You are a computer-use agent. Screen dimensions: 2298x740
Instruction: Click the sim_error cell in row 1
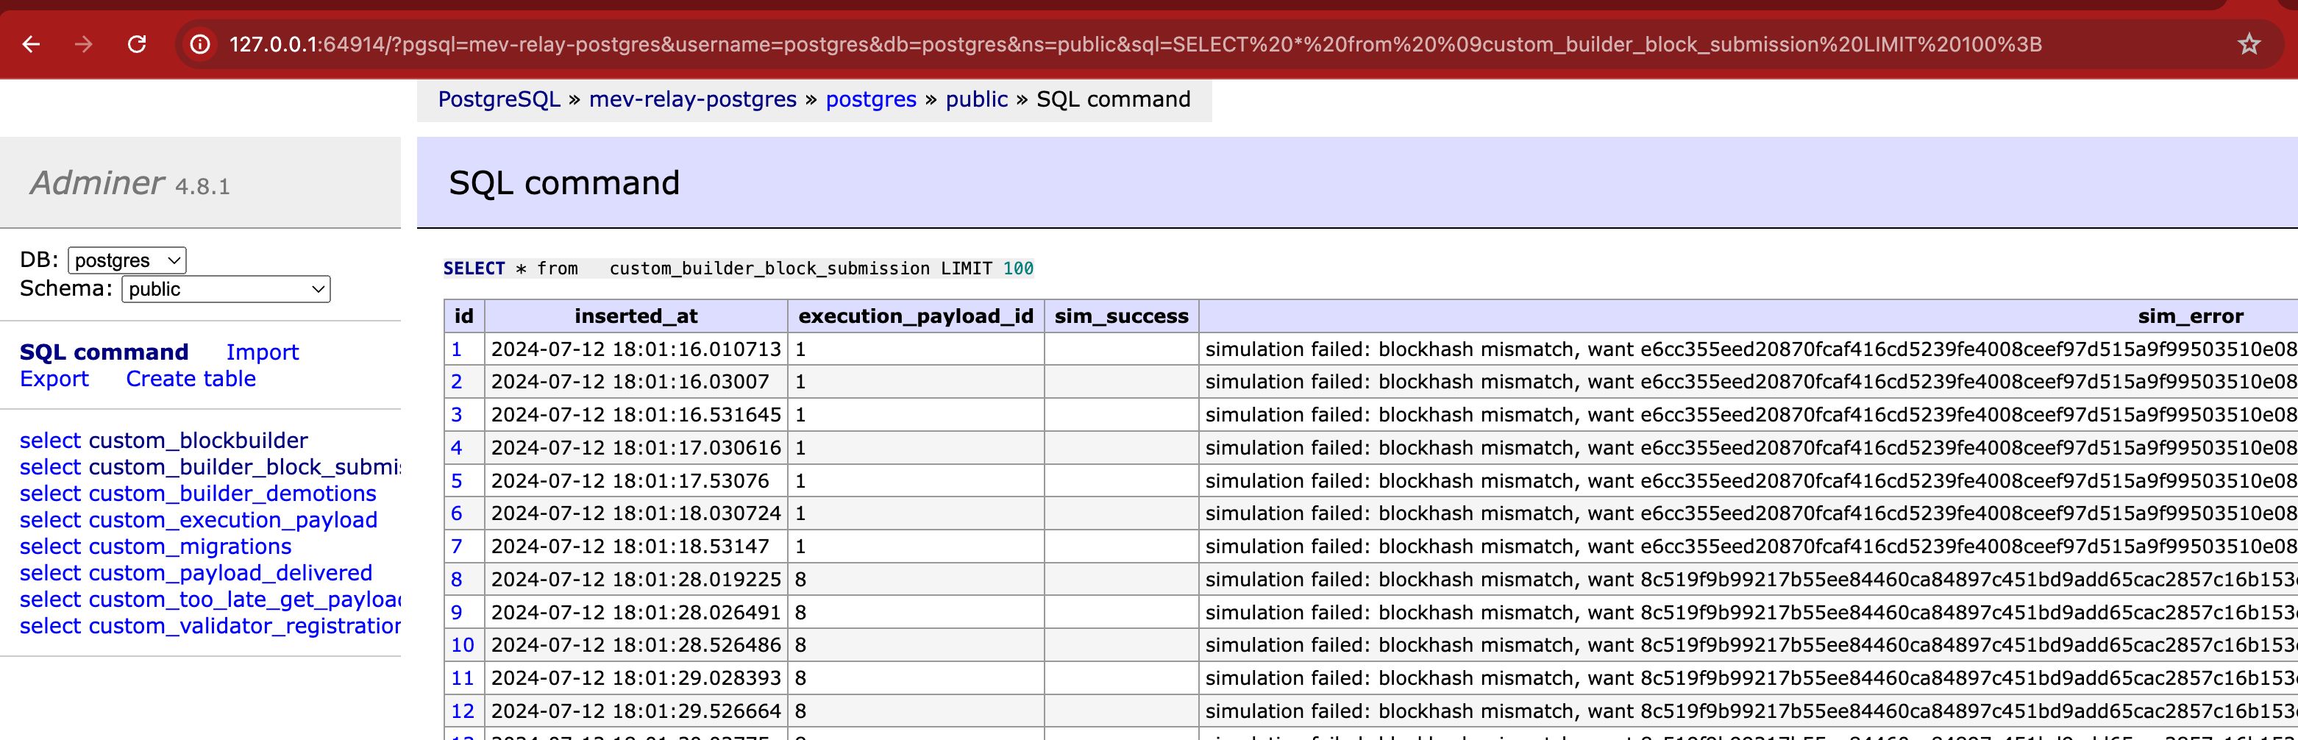point(1749,349)
